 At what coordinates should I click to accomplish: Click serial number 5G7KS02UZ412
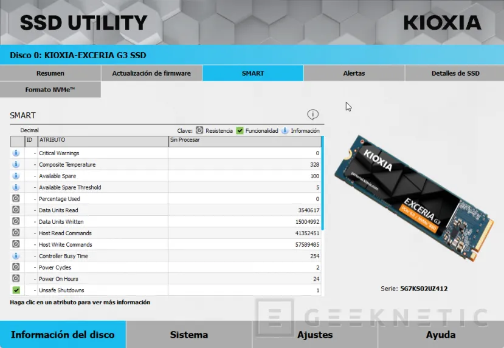(424, 289)
